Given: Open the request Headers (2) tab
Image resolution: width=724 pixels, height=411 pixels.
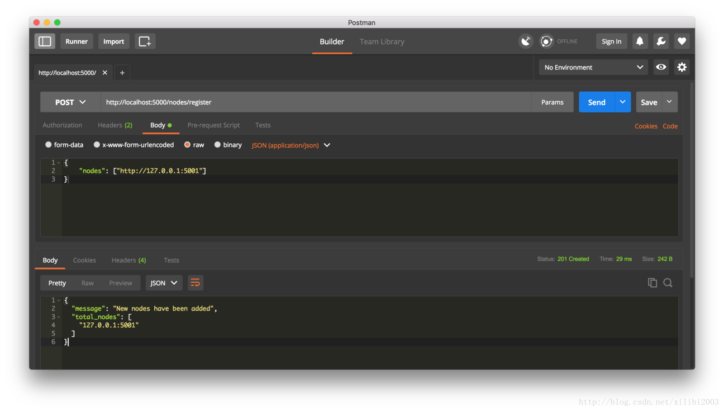Looking at the screenshot, I should point(115,125).
